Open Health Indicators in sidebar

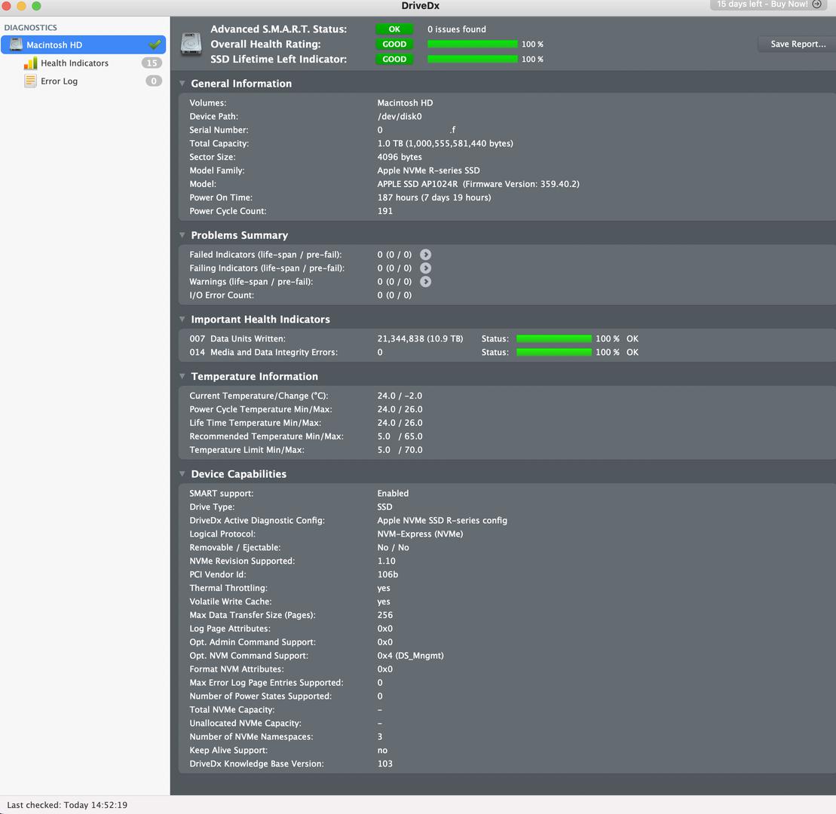click(75, 63)
